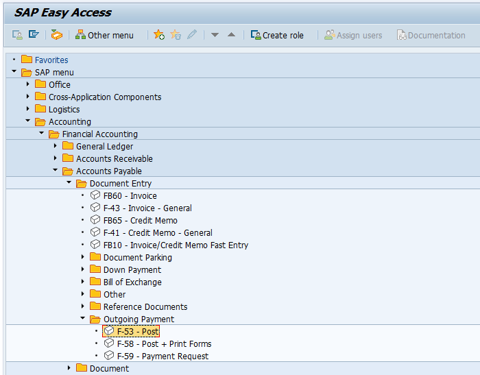The image size is (480, 375).
Task: Click the Documentation button label
Action: [x=437, y=36]
